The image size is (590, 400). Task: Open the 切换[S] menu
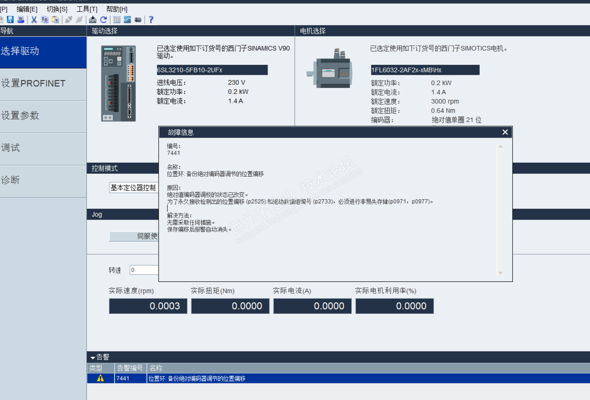tap(57, 9)
